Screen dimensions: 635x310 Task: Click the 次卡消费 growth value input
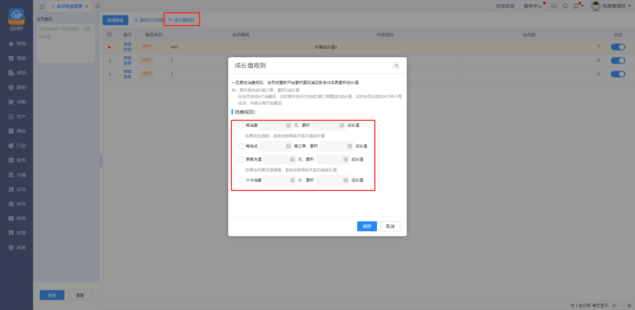333,180
